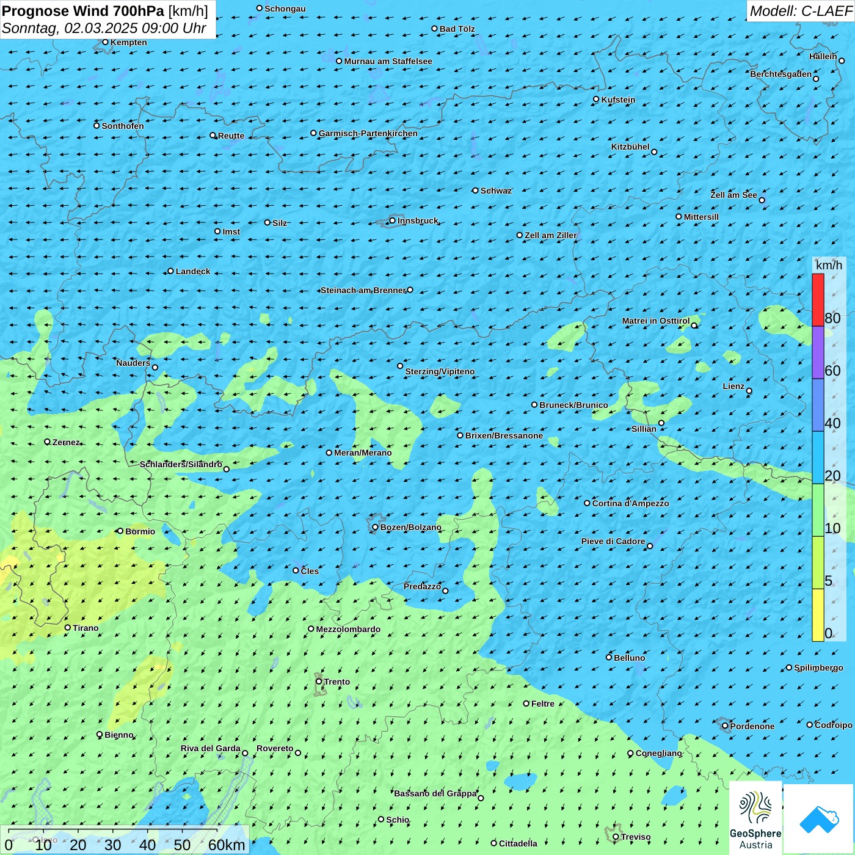Image resolution: width=855 pixels, height=855 pixels.
Task: Click the 'Conegliano' label
Action: (658, 753)
